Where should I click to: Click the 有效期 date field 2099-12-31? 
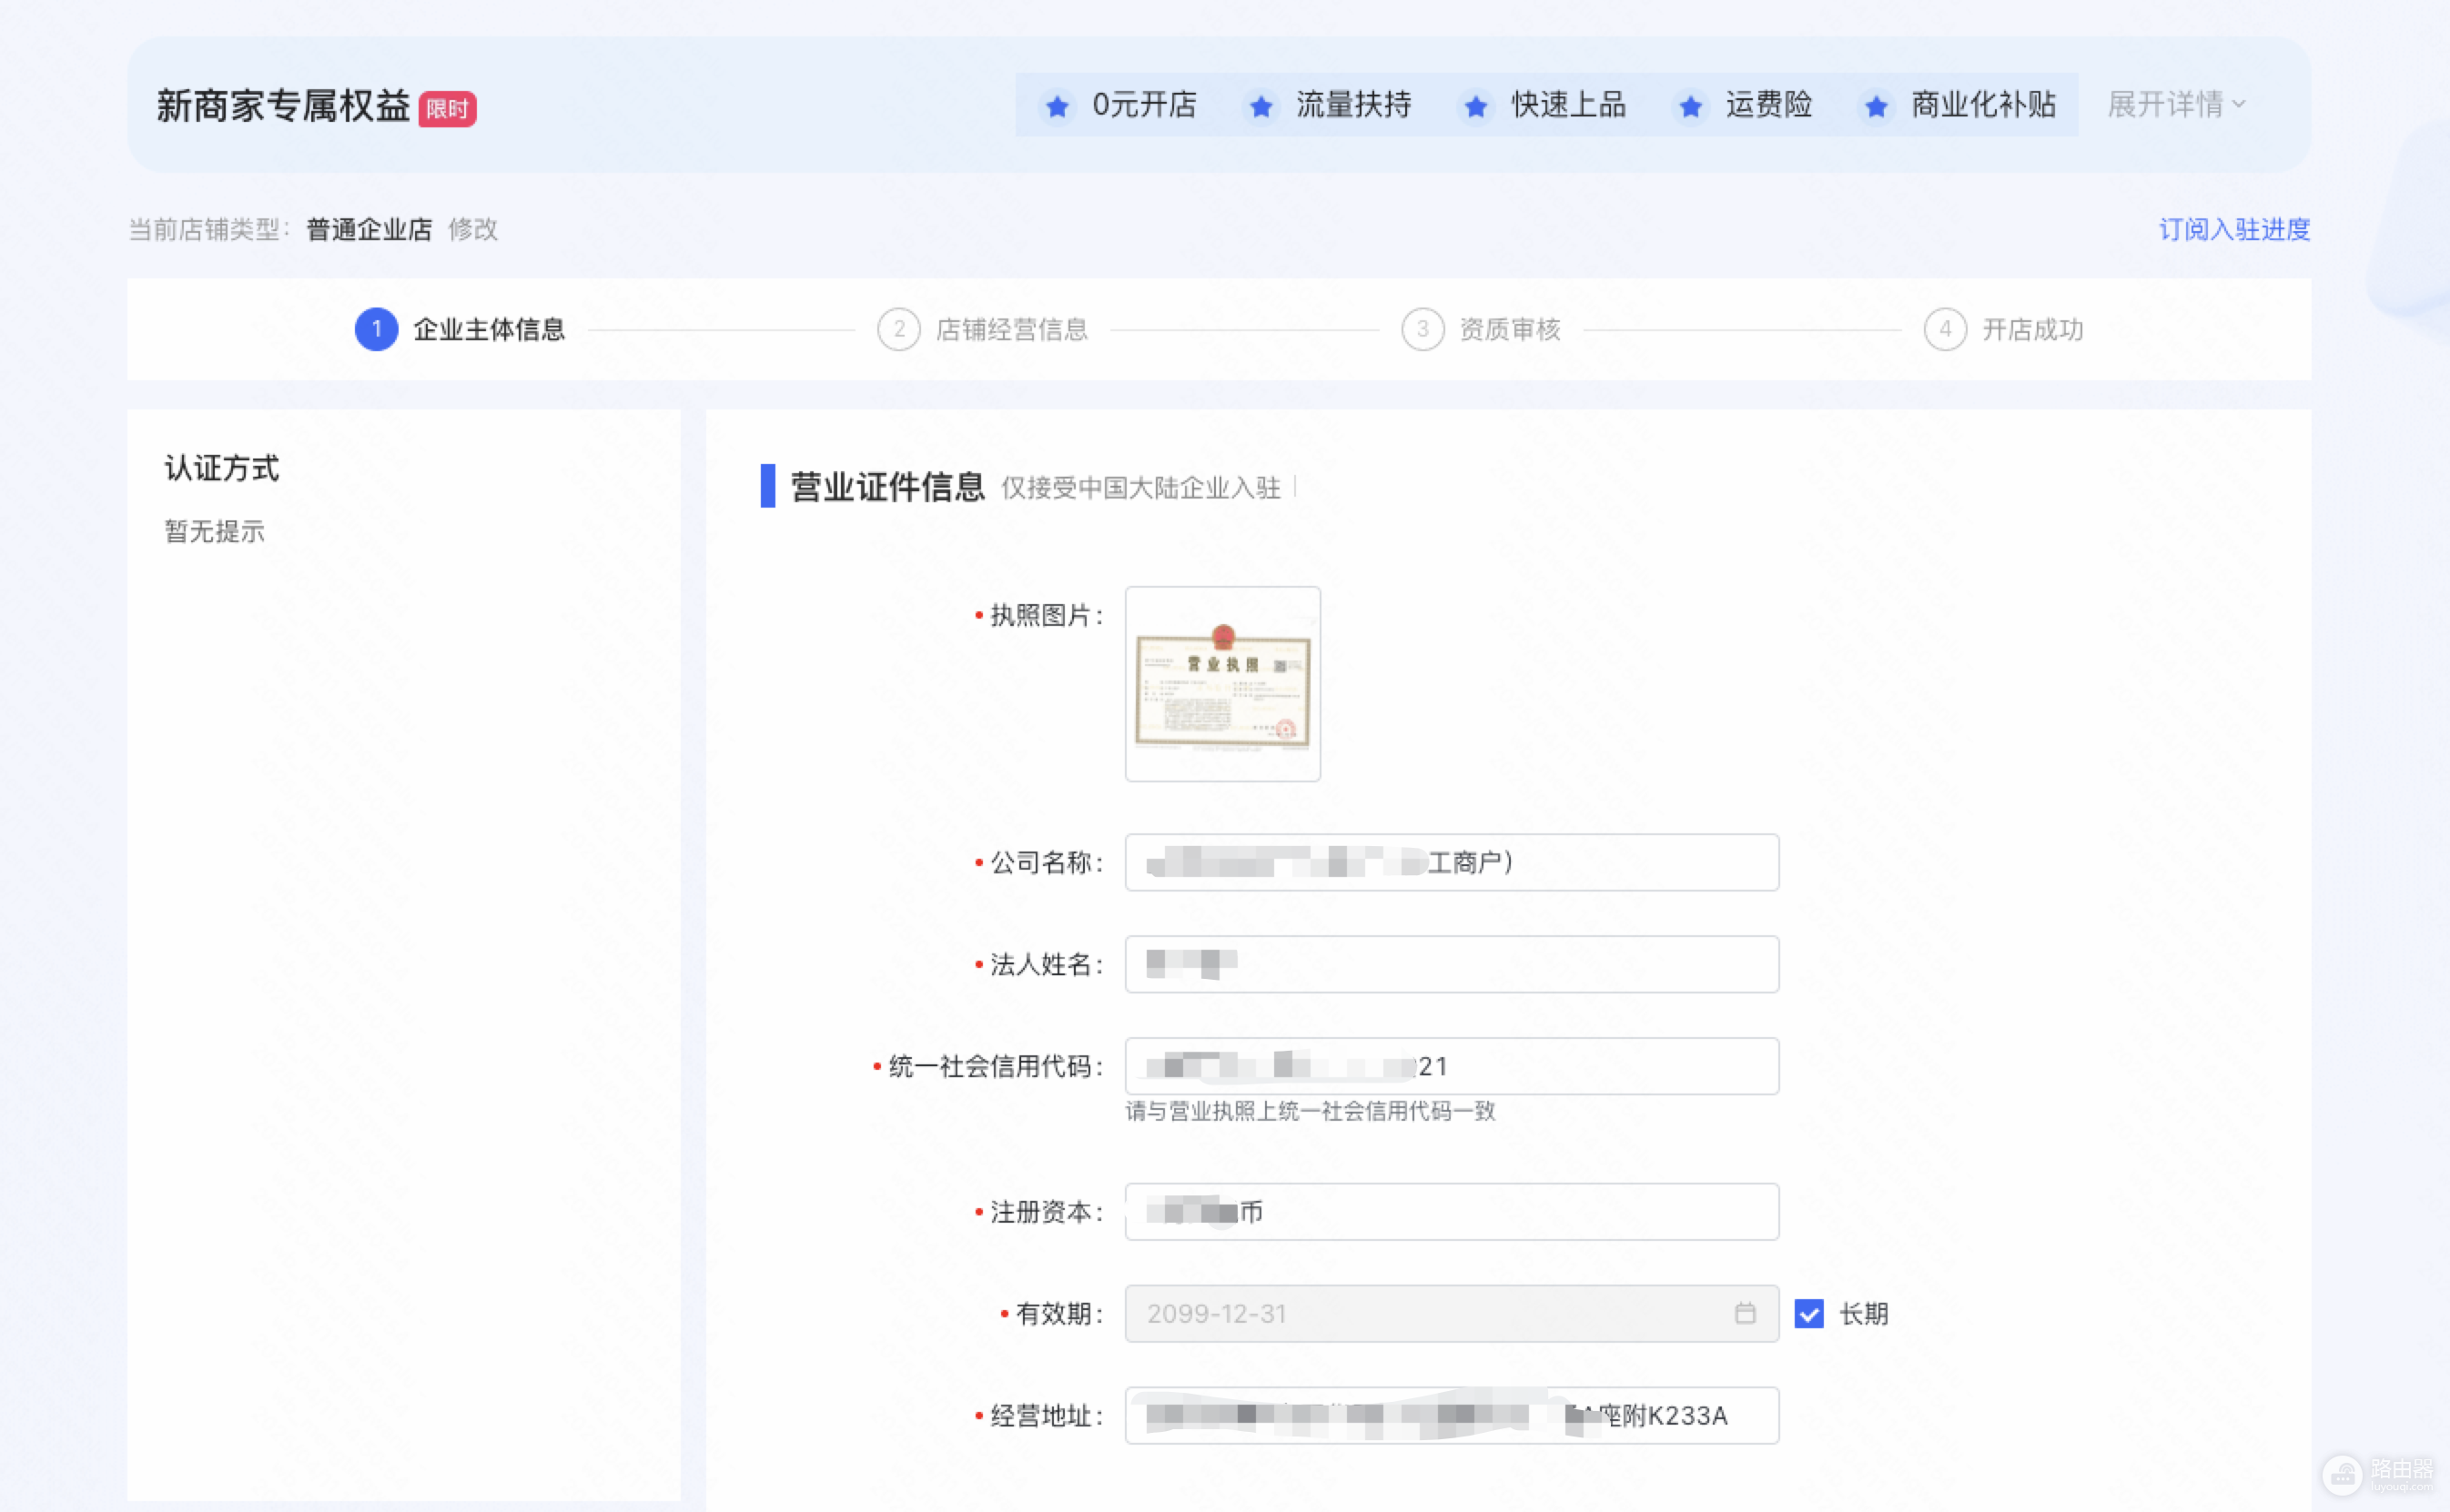1452,1313
